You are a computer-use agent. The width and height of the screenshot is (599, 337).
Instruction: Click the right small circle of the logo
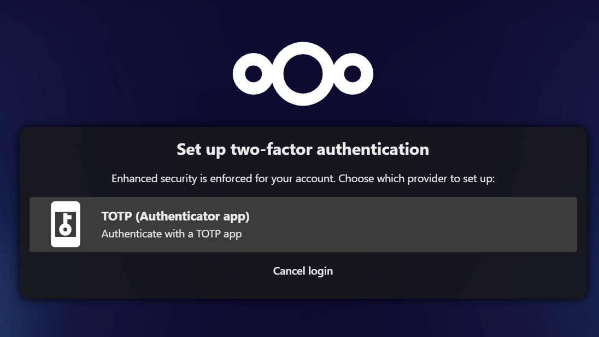353,74
